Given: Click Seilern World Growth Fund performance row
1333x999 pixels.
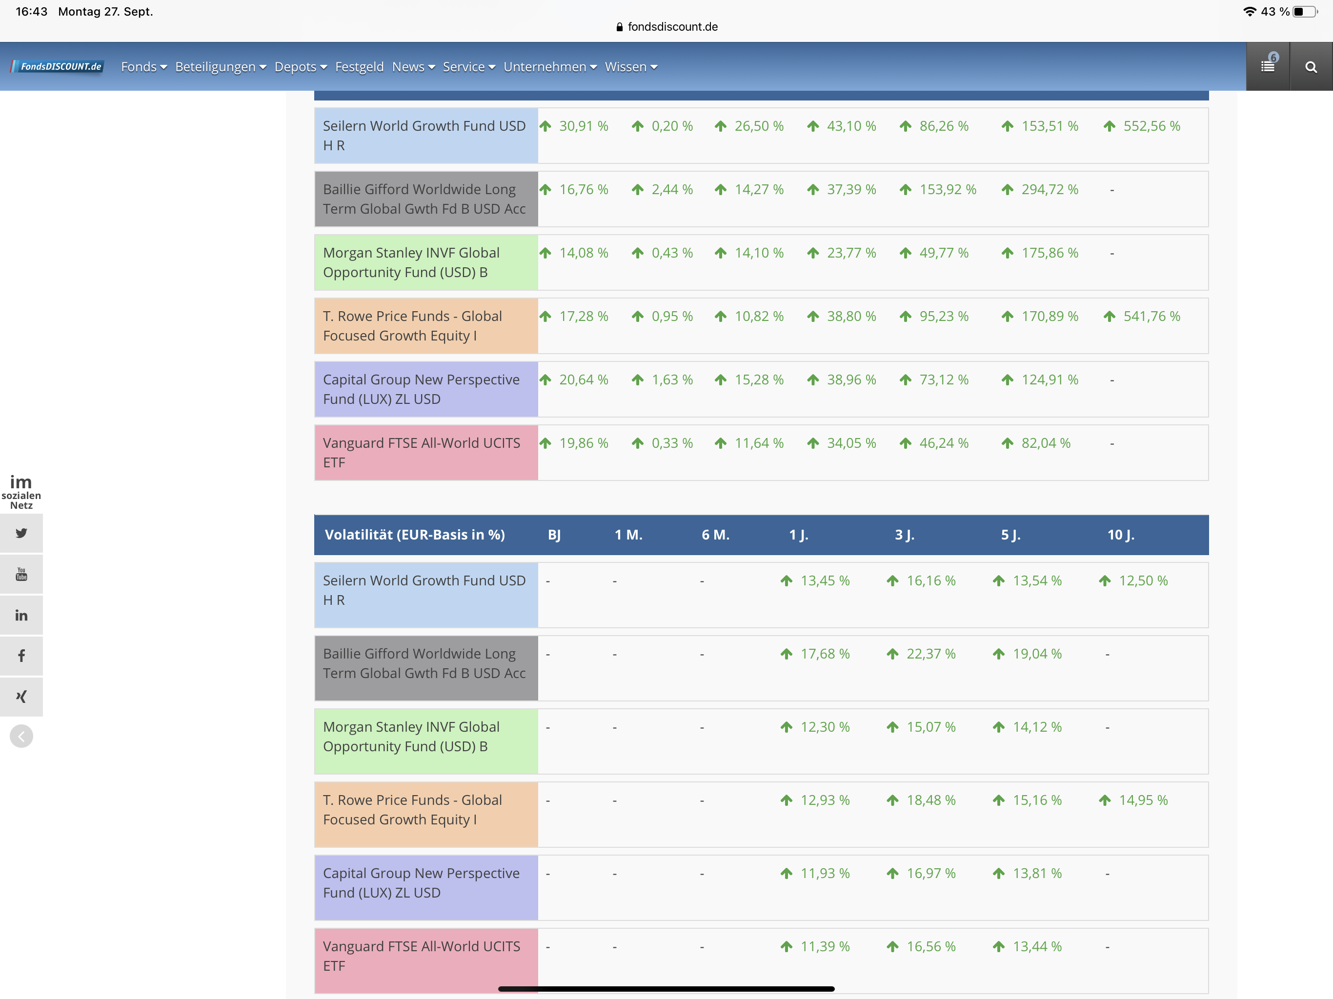Looking at the screenshot, I should (424, 136).
